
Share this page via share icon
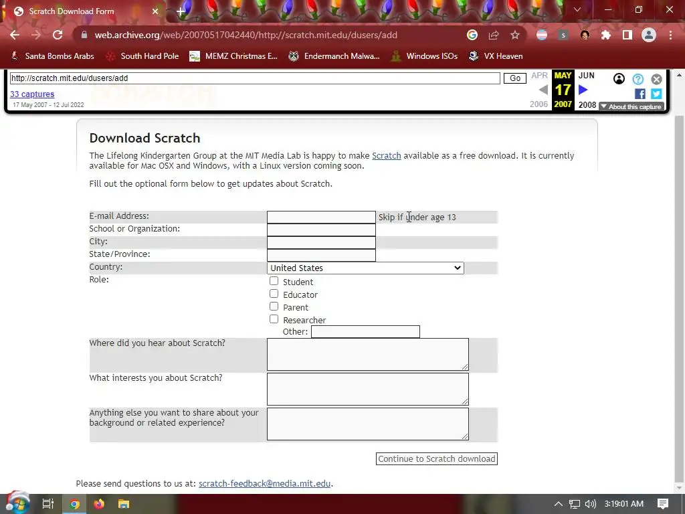(494, 35)
